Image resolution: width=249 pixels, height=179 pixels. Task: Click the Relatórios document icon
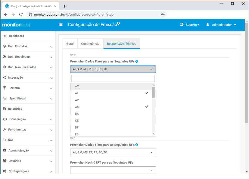[x=5, y=109]
